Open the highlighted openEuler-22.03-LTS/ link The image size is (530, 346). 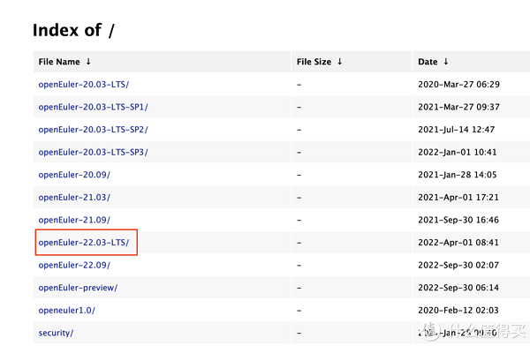tap(84, 243)
